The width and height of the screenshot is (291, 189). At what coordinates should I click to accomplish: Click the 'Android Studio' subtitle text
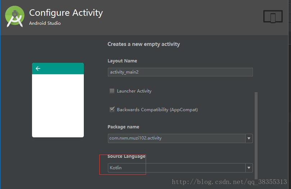45,23
